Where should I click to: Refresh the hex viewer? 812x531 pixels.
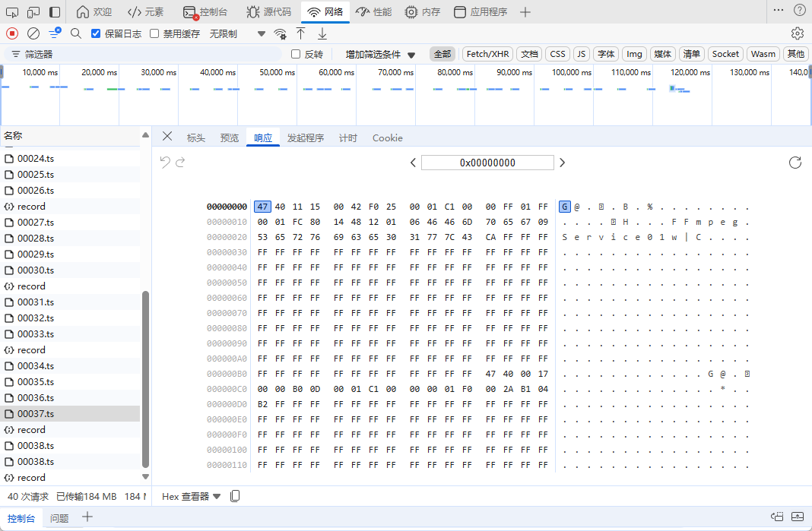[795, 163]
